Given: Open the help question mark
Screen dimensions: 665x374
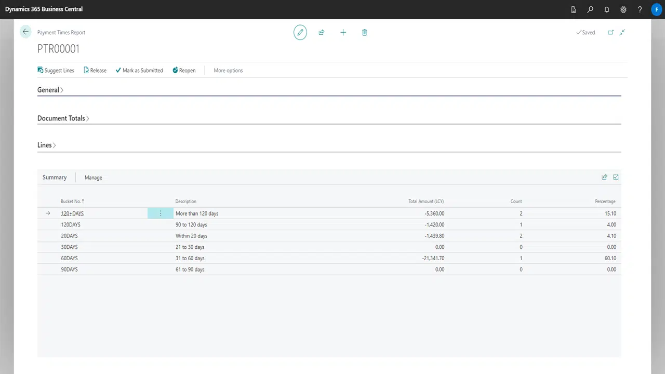Looking at the screenshot, I should (640, 9).
